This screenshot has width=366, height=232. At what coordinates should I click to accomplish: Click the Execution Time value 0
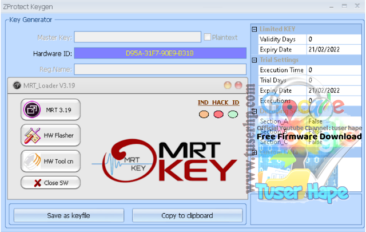tap(334, 70)
